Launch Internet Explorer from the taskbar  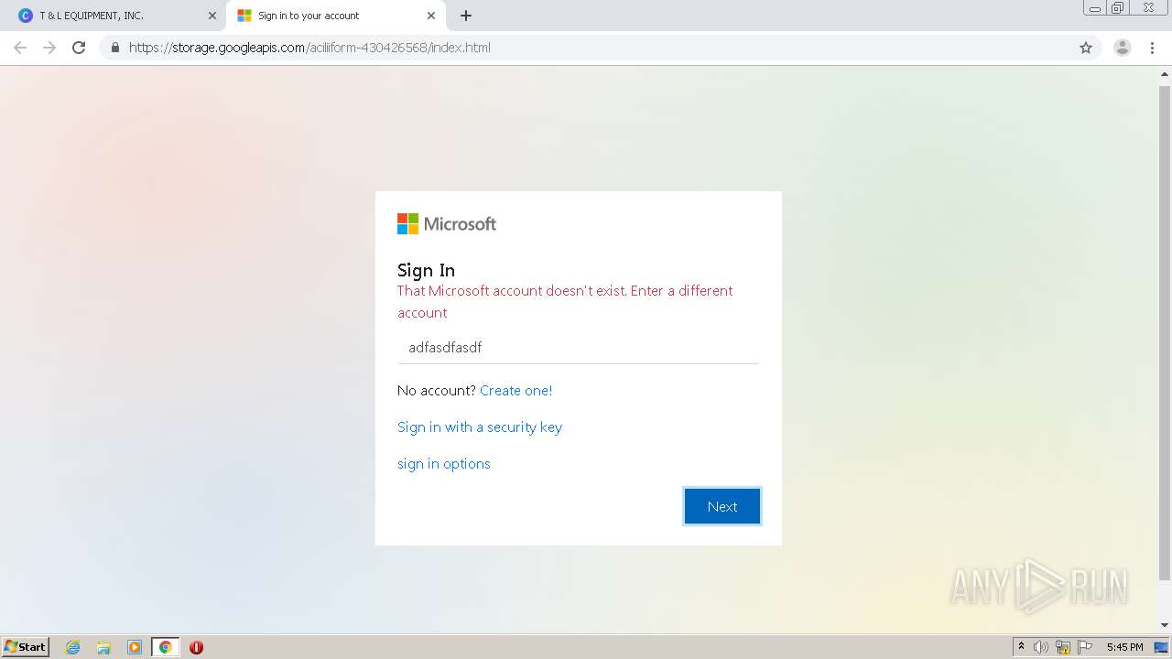tap(73, 647)
